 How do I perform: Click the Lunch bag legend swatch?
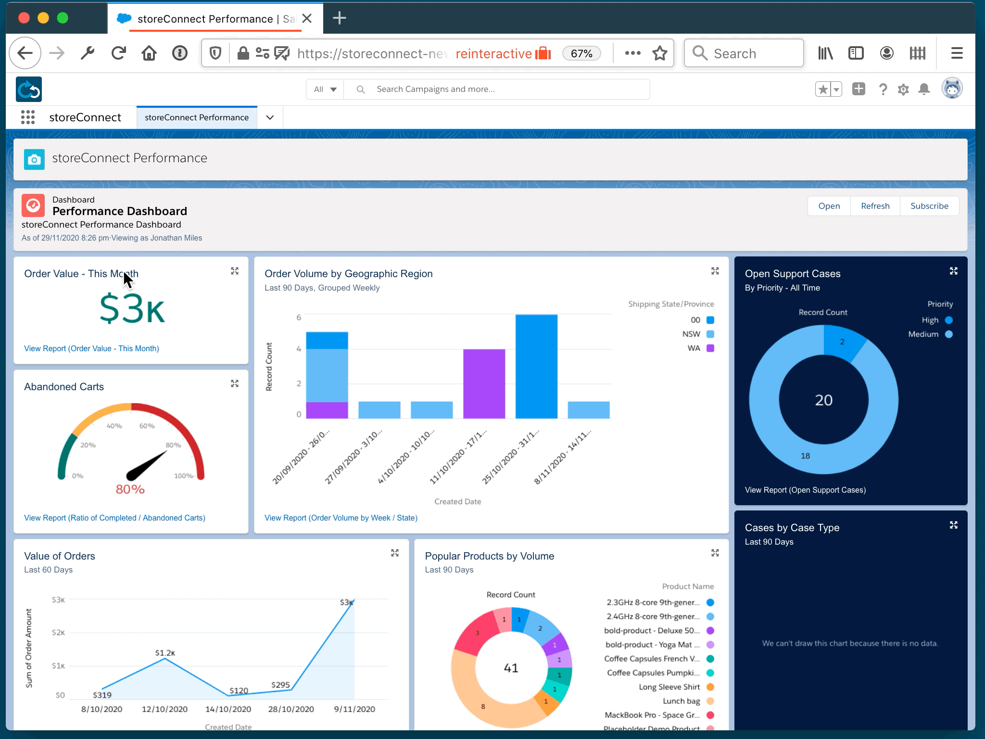(x=710, y=701)
